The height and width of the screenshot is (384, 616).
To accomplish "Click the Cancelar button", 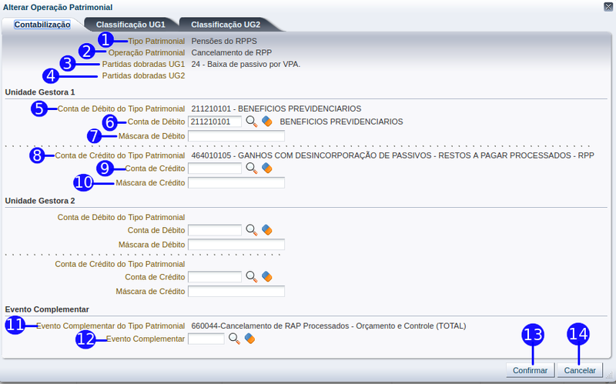I will tap(580, 370).
